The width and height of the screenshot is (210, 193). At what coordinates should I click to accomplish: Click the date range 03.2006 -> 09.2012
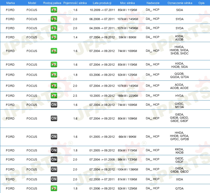(102, 75)
